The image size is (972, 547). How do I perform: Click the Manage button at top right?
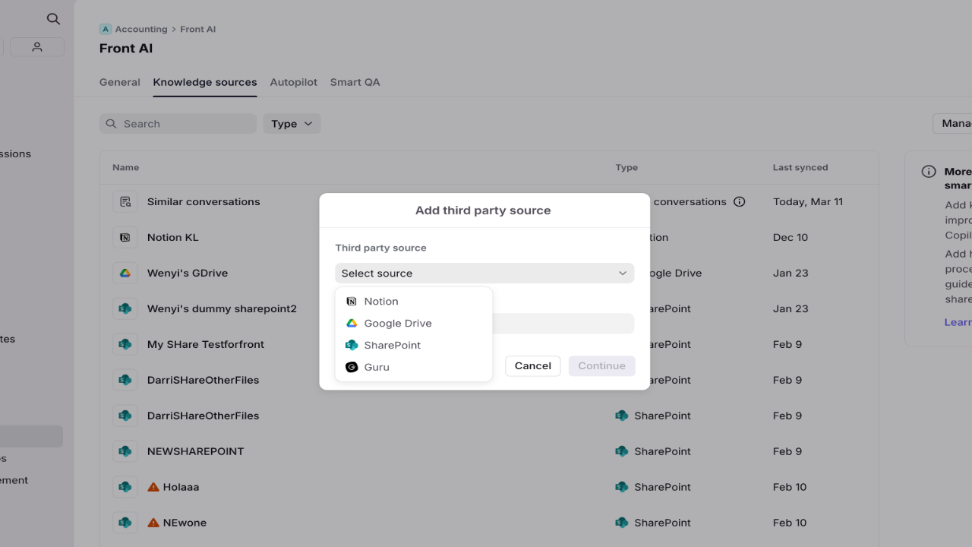[953, 124]
